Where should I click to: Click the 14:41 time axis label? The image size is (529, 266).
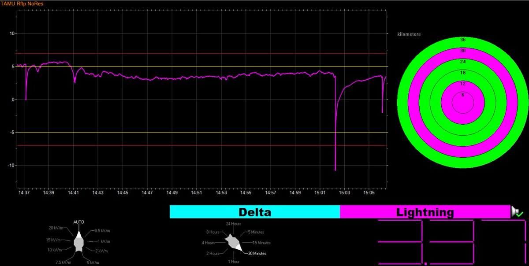tap(74, 192)
